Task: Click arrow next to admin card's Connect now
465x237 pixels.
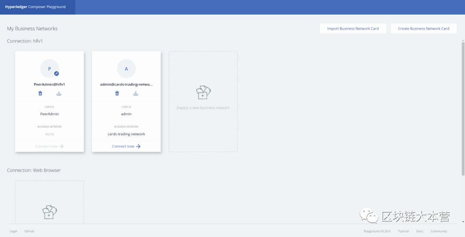Action: tap(138, 146)
